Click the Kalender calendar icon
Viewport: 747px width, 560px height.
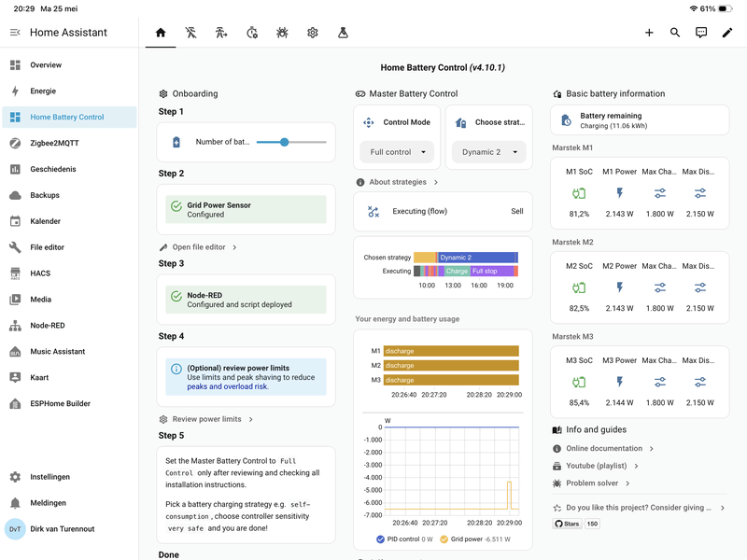point(15,221)
